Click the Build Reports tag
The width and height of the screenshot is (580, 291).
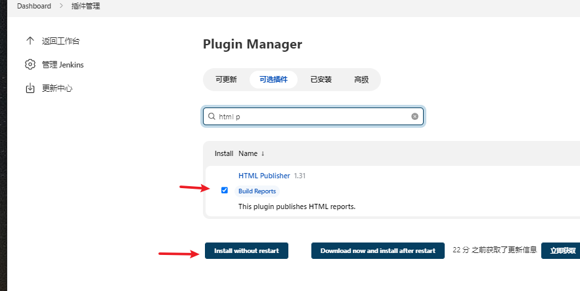point(257,191)
